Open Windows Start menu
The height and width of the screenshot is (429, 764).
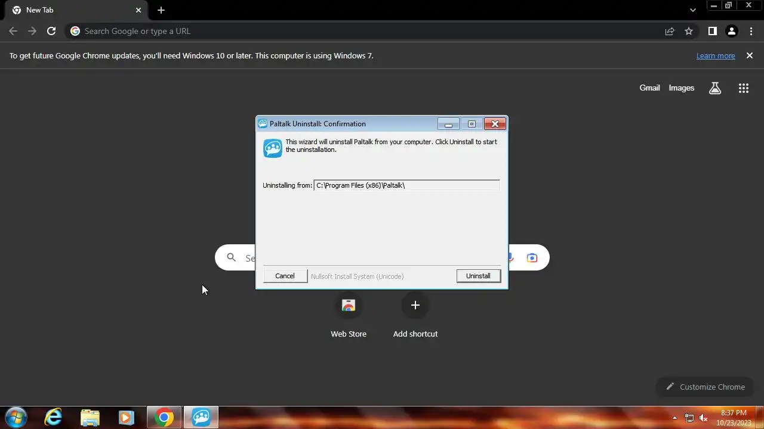click(16, 417)
